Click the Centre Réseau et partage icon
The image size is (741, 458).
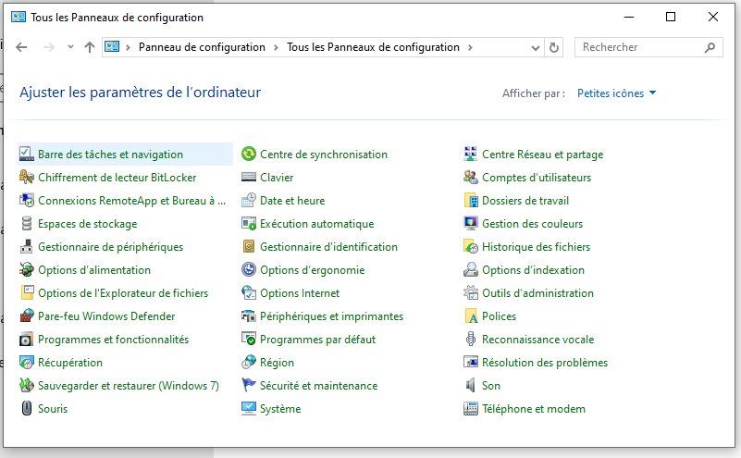click(471, 155)
